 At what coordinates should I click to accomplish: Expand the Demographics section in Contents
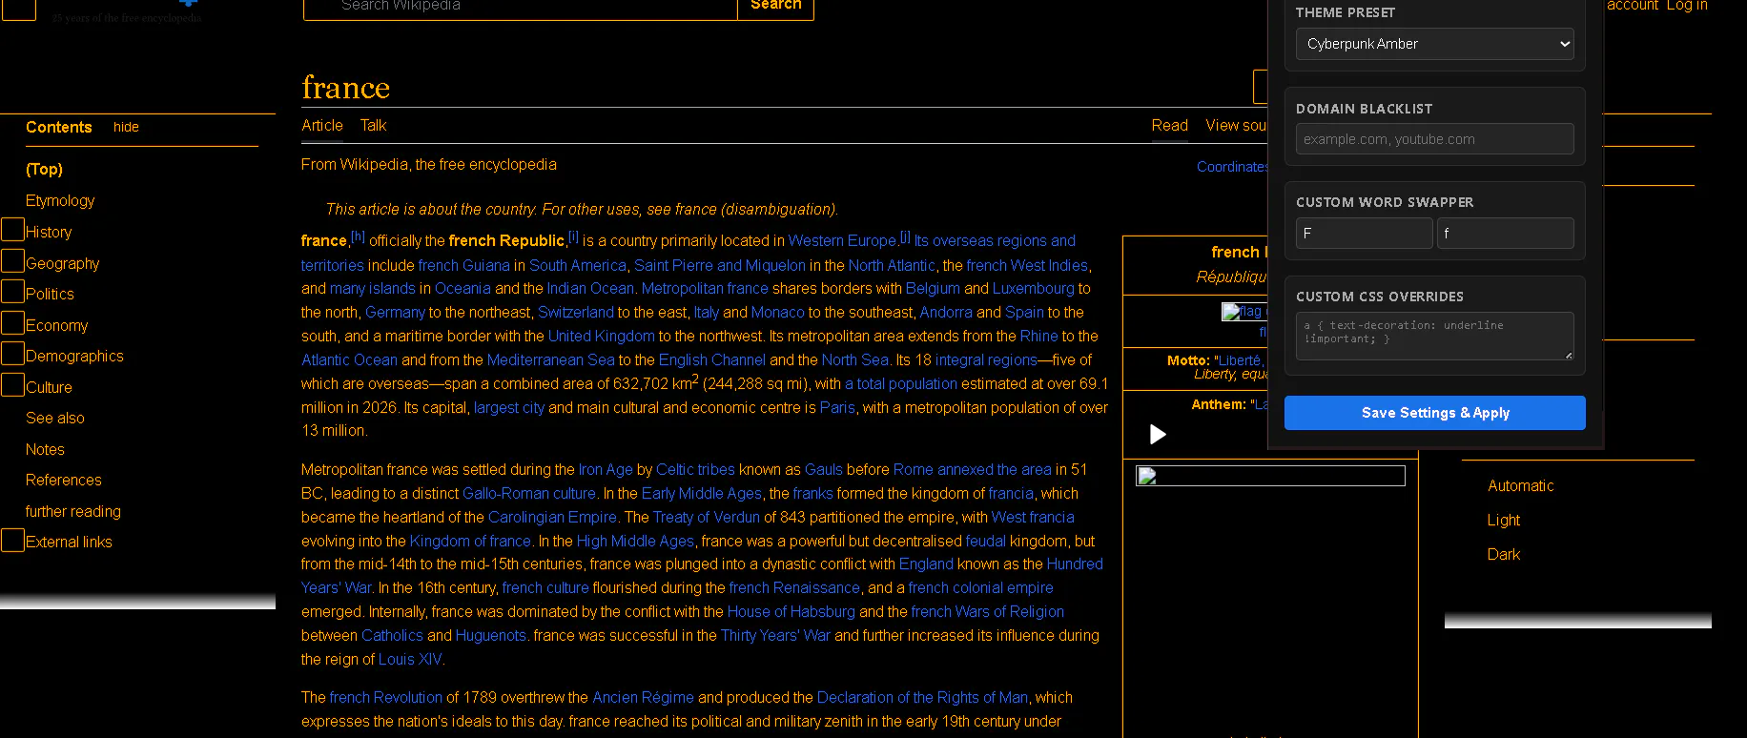13,354
